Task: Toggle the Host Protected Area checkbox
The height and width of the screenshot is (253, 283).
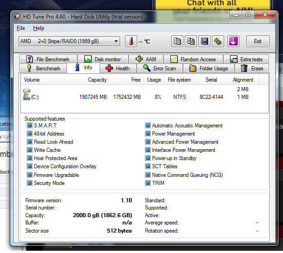Action: (29, 158)
